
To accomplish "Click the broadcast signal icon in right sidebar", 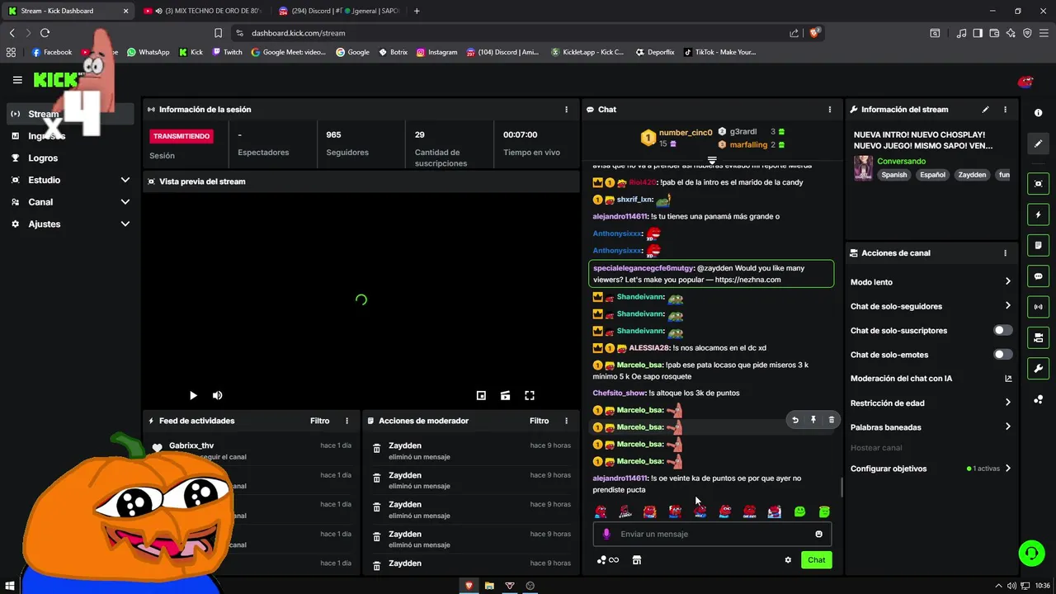I will (1038, 307).
